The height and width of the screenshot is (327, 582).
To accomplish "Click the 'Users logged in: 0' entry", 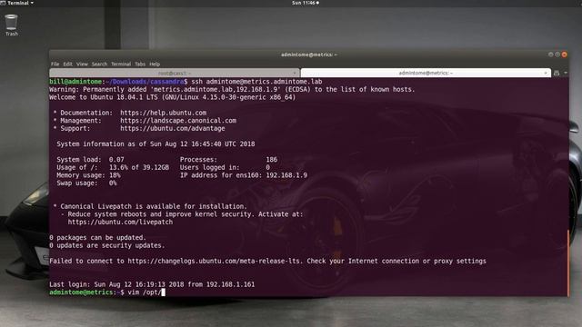I will pos(225,167).
